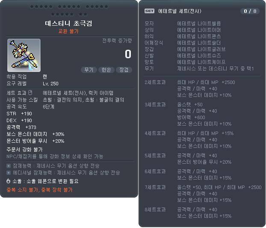Click the 0 / 8 set counter badge

tap(250, 11)
